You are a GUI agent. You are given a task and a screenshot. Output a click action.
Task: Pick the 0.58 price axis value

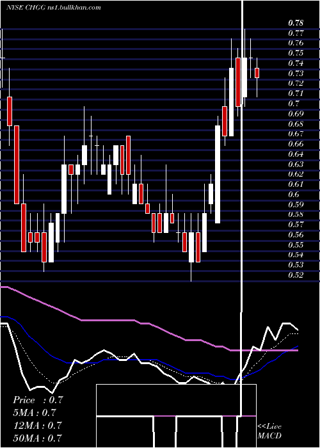click(296, 215)
